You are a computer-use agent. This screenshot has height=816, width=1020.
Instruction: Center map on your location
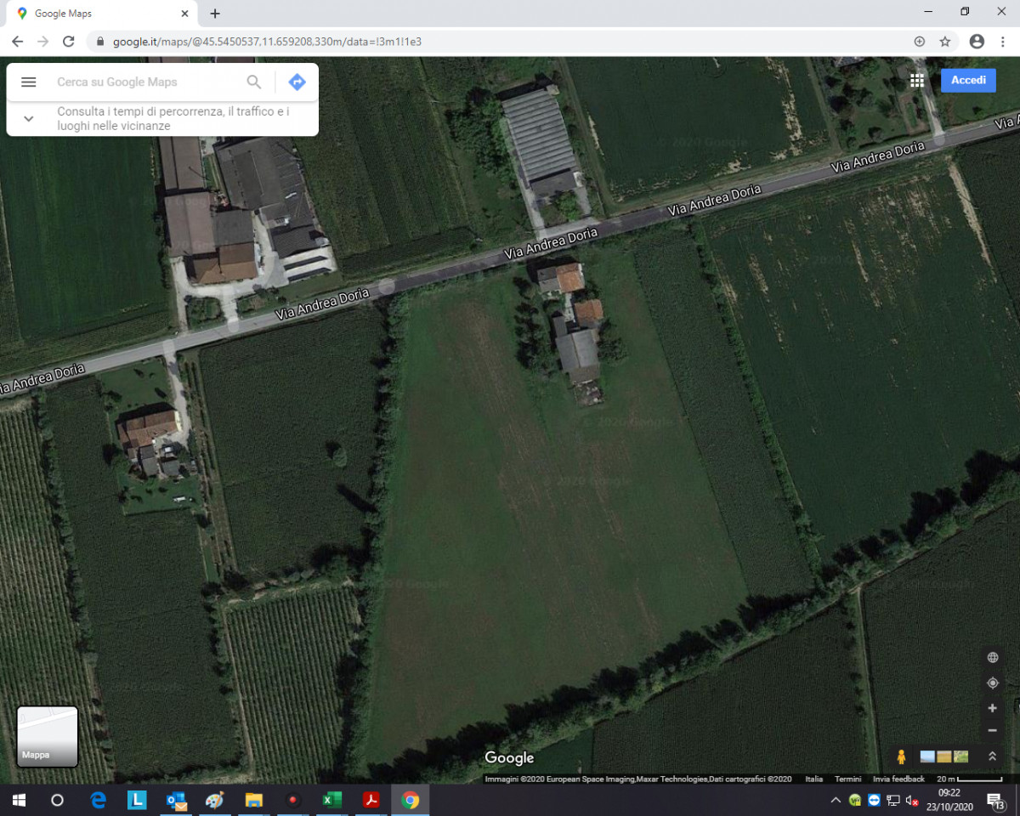click(x=992, y=683)
